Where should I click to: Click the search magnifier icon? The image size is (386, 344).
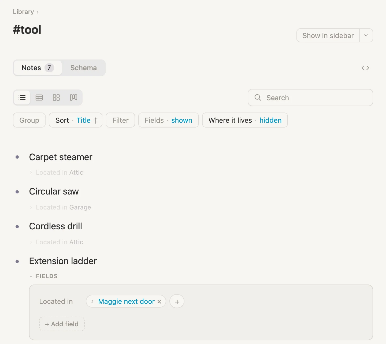click(258, 98)
